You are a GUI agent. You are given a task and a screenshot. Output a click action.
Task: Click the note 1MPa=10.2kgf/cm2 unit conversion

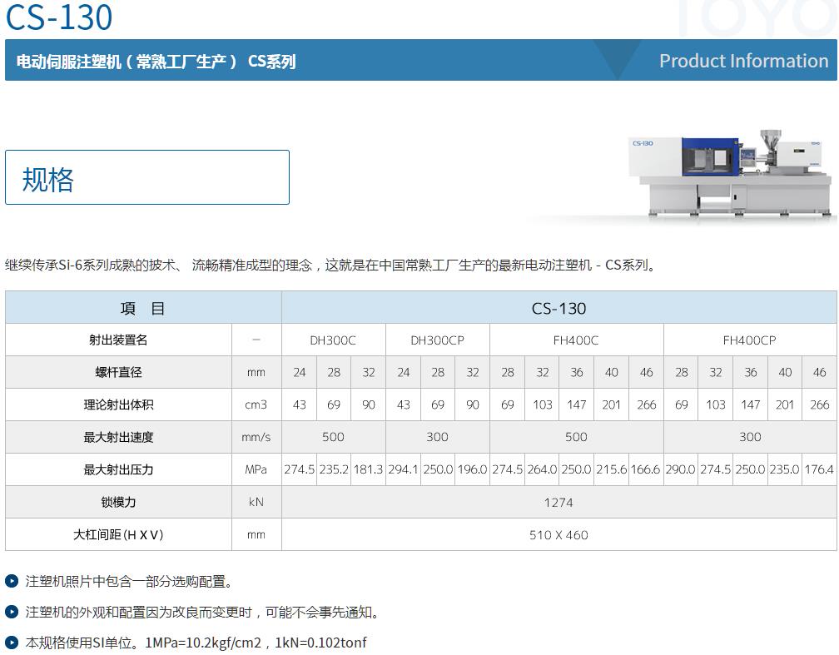[x=196, y=643]
